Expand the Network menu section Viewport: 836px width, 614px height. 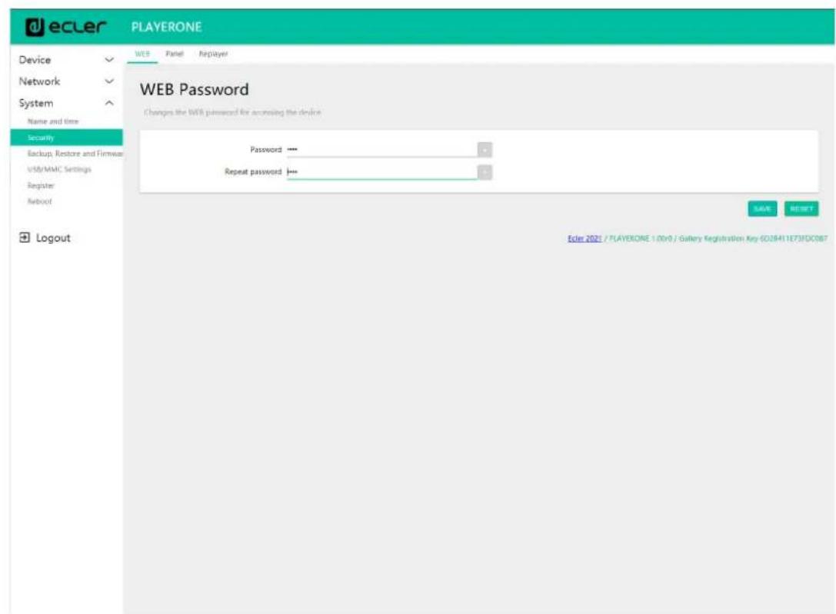coord(66,81)
